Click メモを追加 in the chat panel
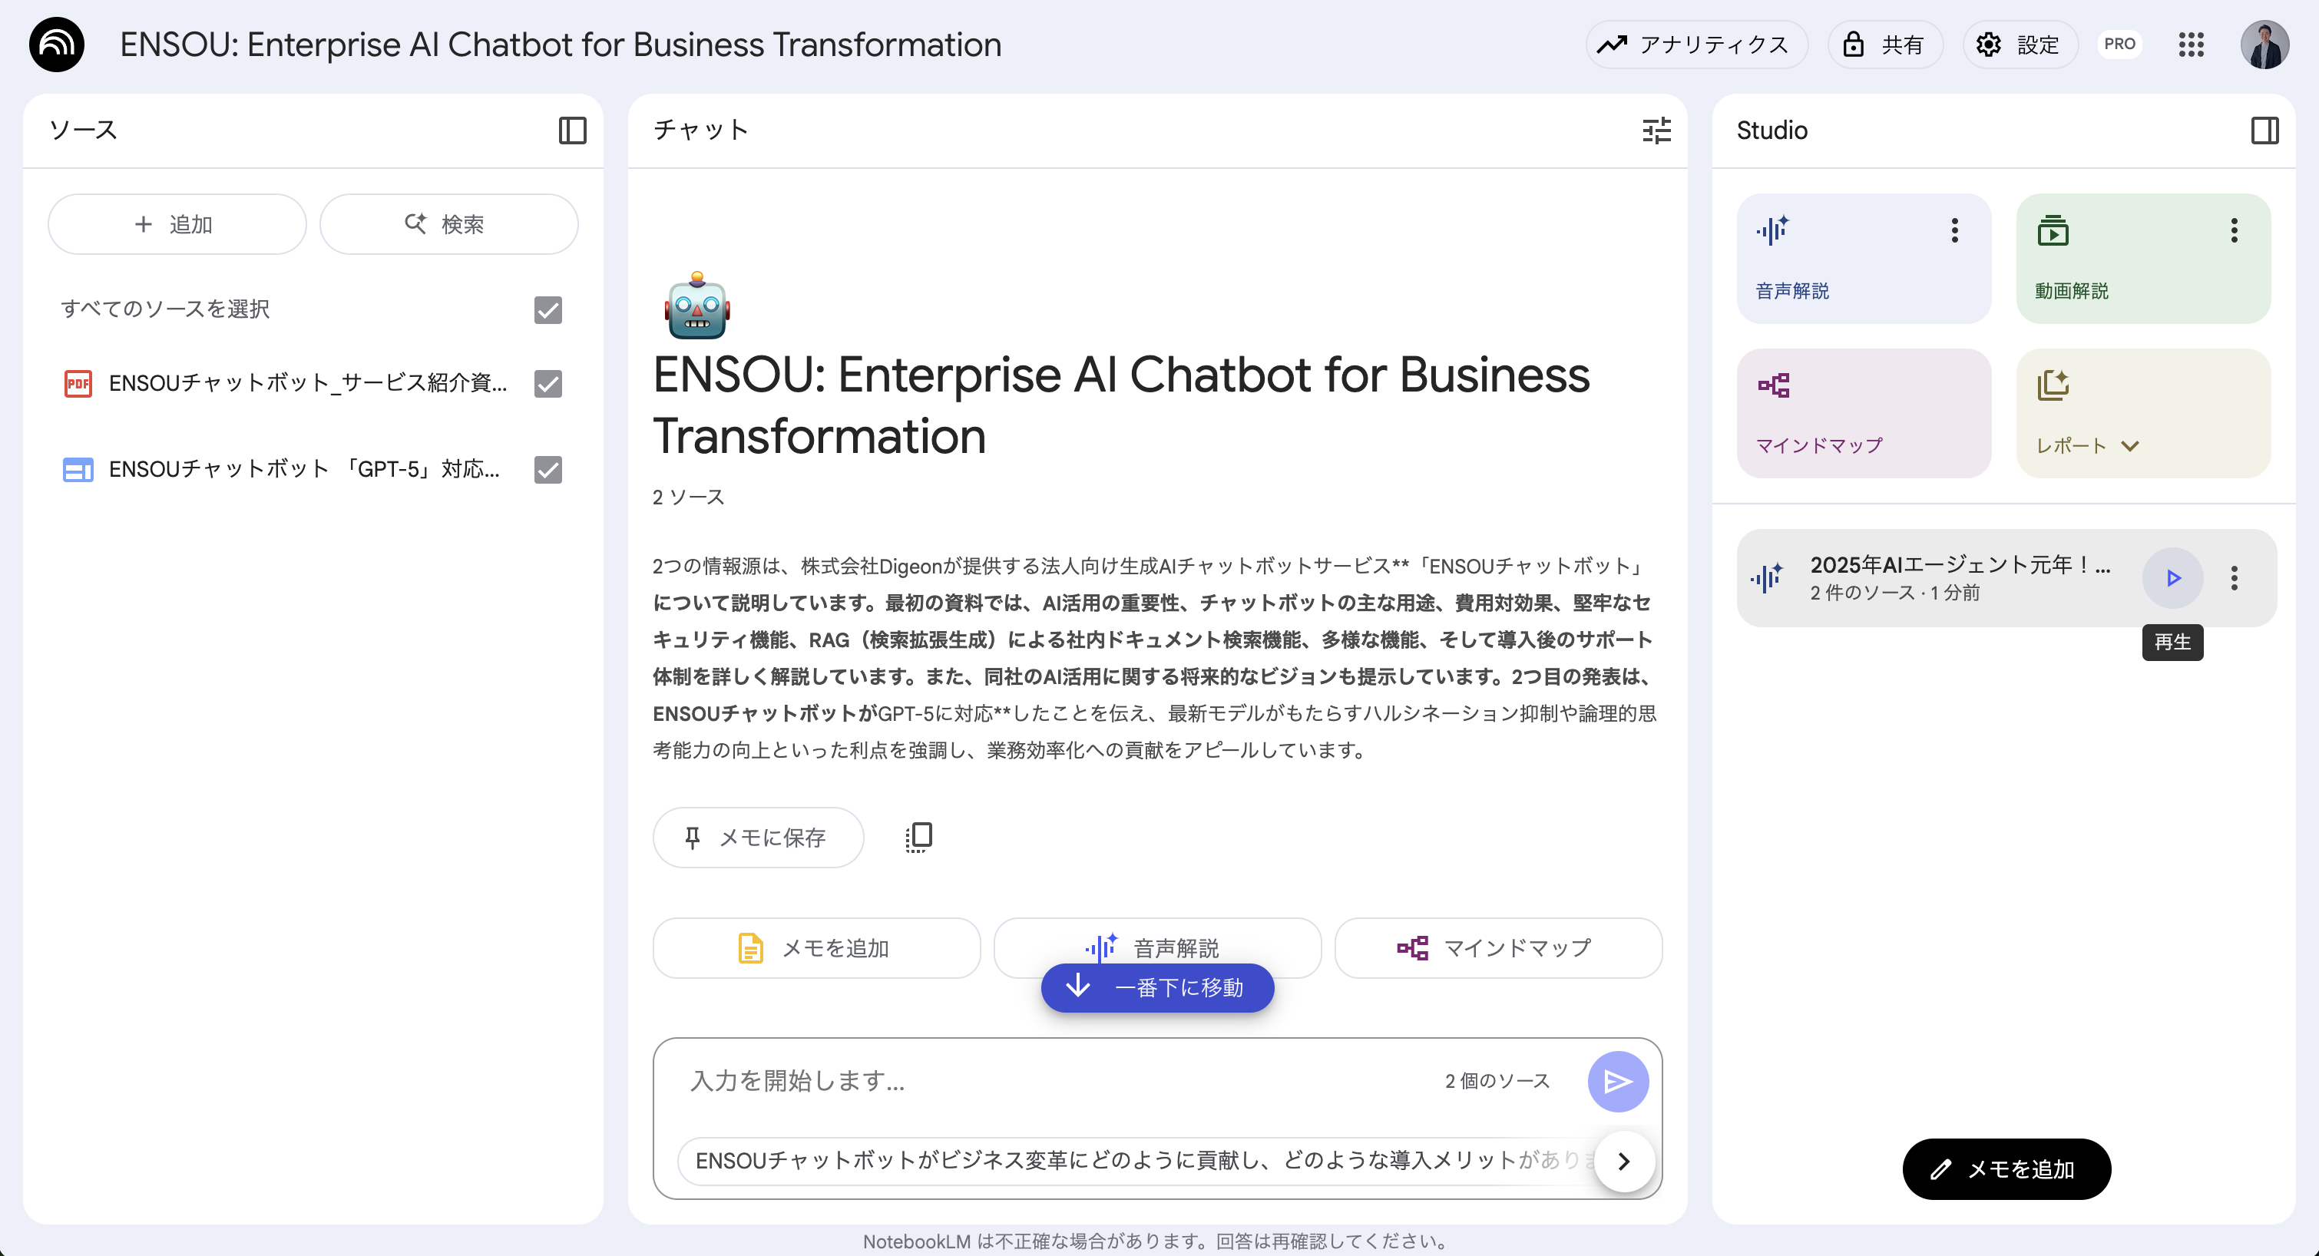This screenshot has width=2319, height=1256. [816, 948]
